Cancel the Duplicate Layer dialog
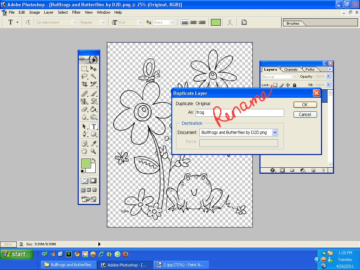Viewport: 360px width, 270px height. (304, 114)
